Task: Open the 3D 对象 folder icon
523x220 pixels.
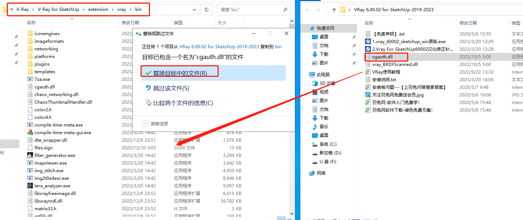Action: tap(315, 83)
